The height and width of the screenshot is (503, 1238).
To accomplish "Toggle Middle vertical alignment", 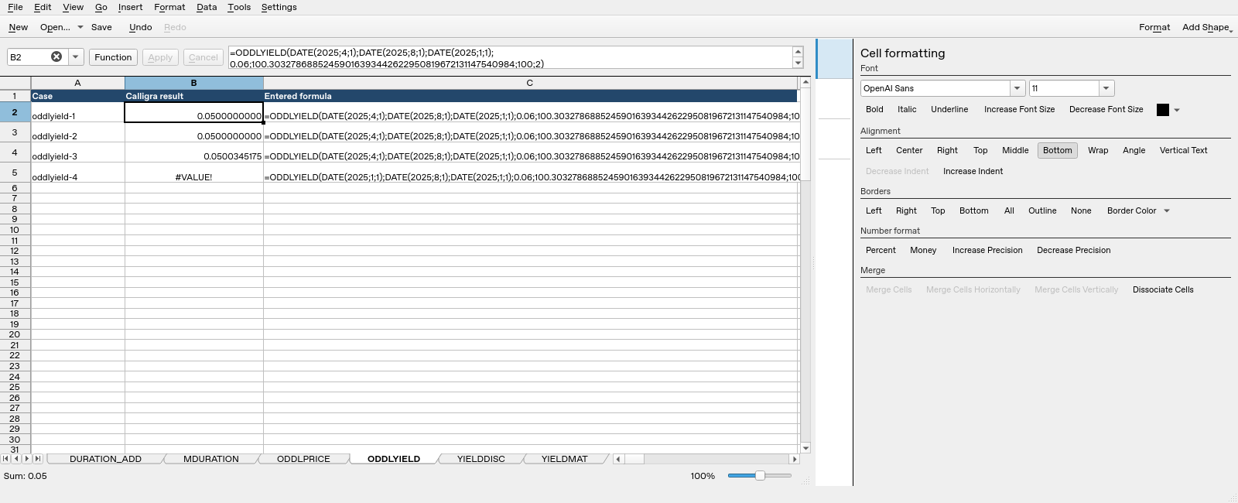I will tap(1015, 150).
